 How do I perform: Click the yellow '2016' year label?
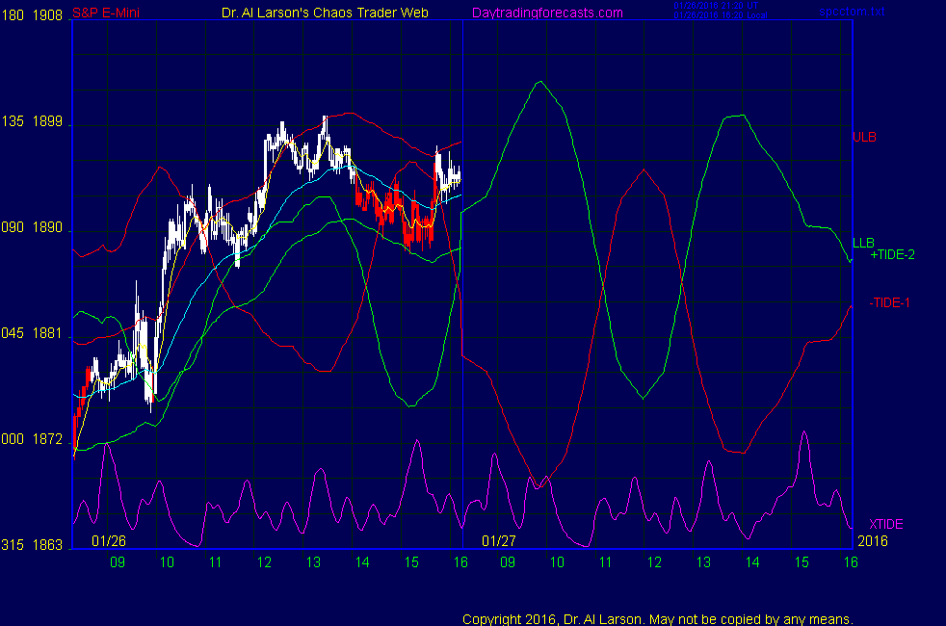pyautogui.click(x=873, y=541)
